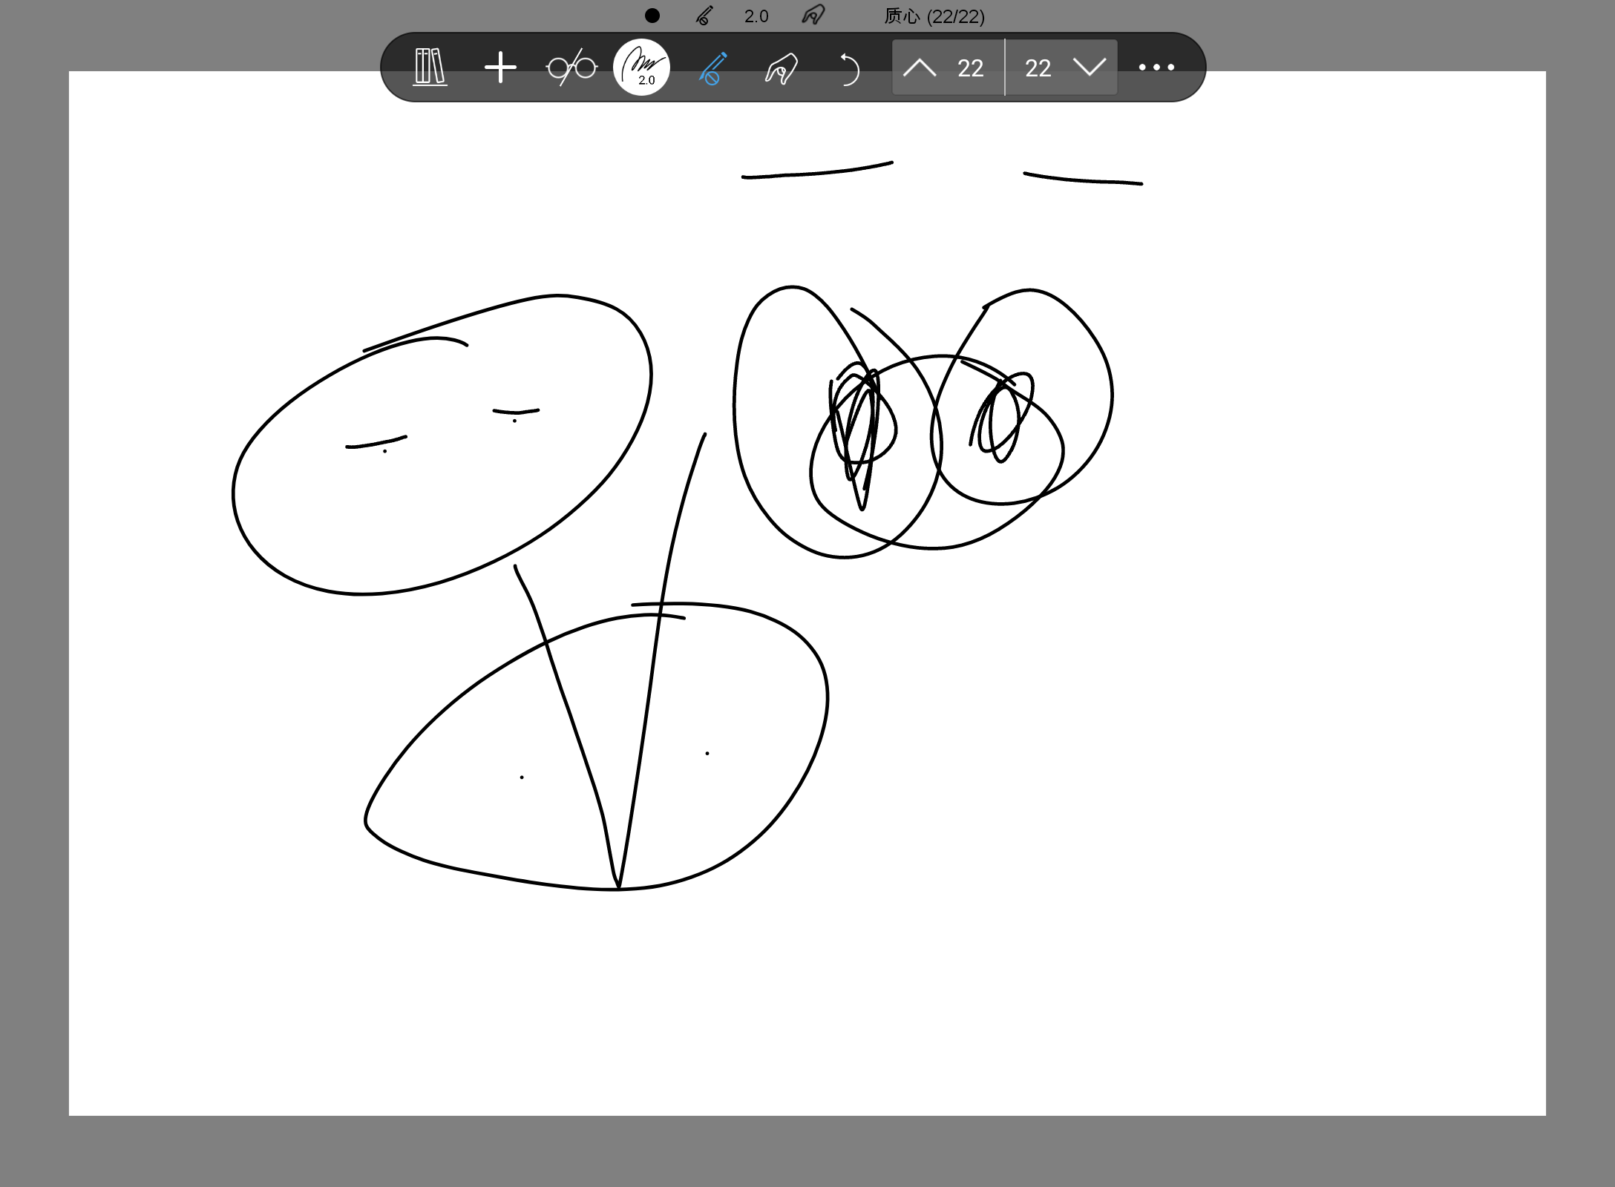Select the hand gesture pan tool
Image resolution: width=1615 pixels, height=1187 pixels.
(782, 69)
